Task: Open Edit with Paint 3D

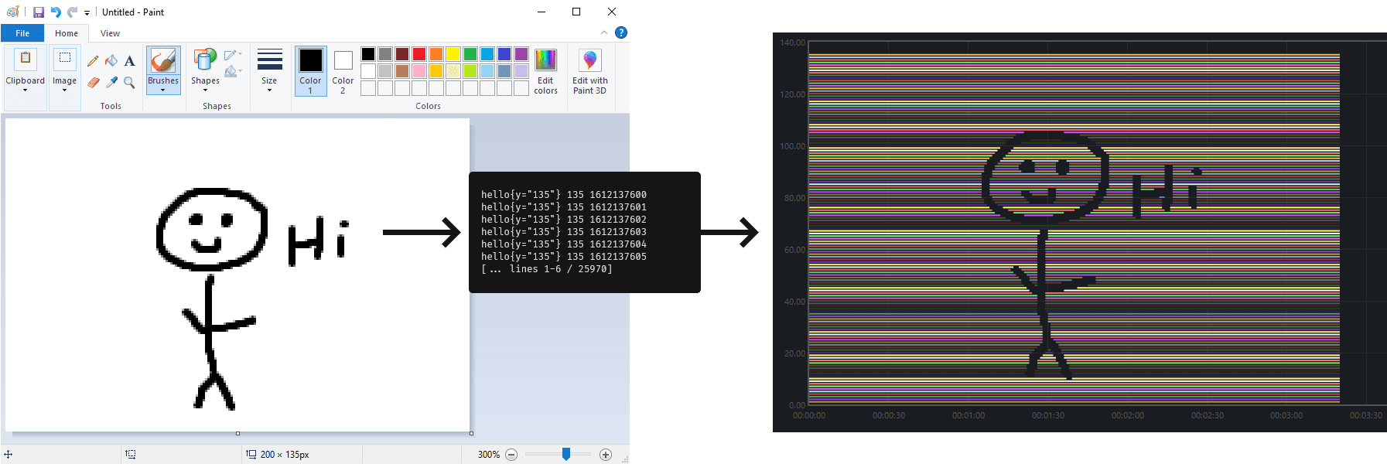Action: pos(589,71)
